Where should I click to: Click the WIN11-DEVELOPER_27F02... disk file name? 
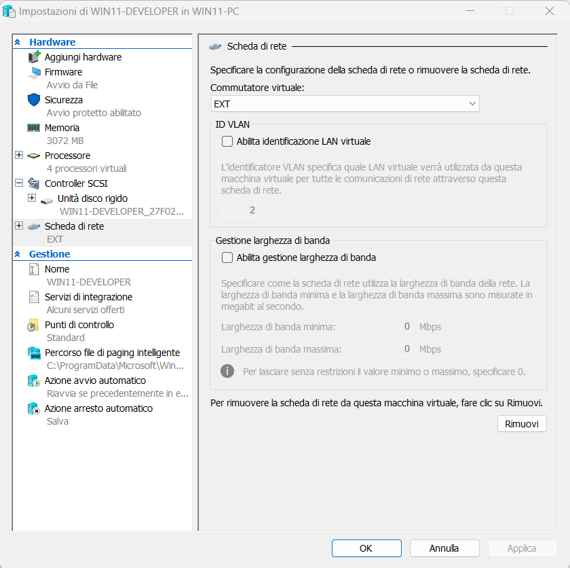point(121,211)
